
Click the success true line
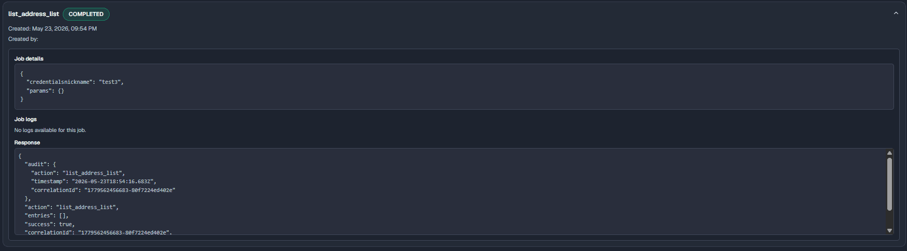(50, 224)
